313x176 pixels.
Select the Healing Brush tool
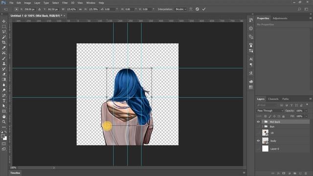(4, 53)
